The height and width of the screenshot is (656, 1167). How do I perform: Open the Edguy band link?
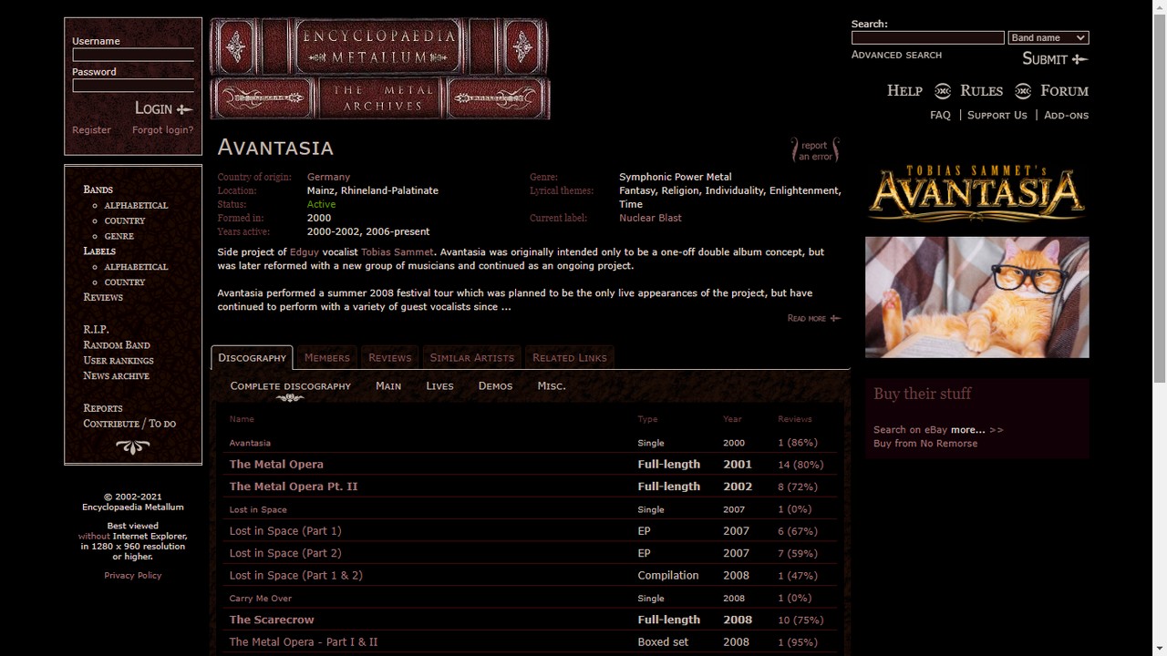(305, 251)
